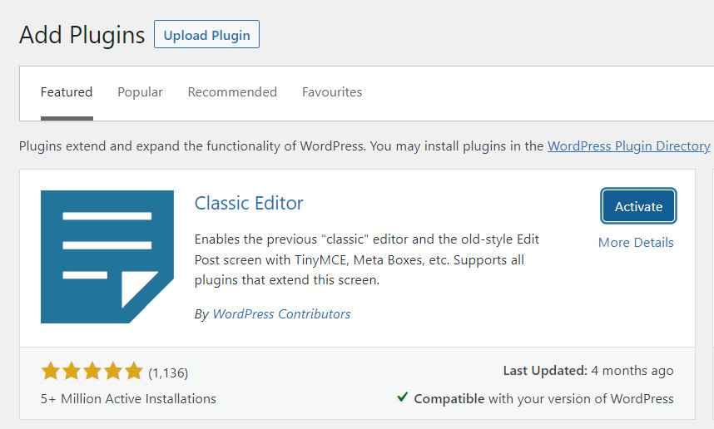Open the WordPress Plugin Directory link
The width and height of the screenshot is (714, 429).
pos(628,146)
